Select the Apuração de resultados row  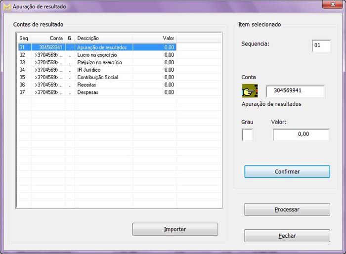[102, 48]
